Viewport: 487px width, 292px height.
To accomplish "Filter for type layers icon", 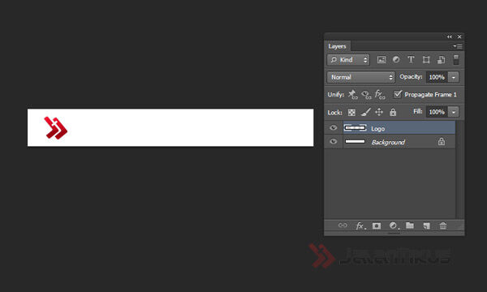I will [411, 59].
